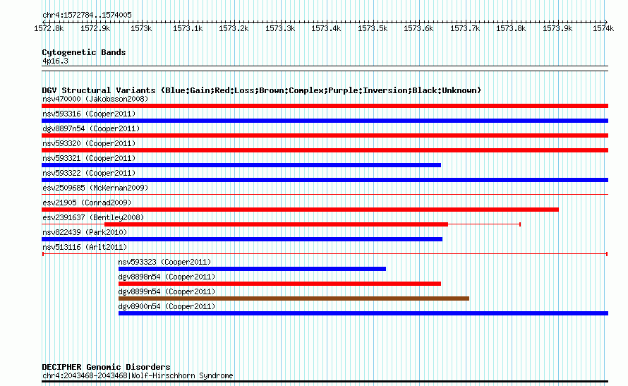
Task: Click the Wolf-Hirschhorn Syndrome black bar
Action: pos(325,382)
